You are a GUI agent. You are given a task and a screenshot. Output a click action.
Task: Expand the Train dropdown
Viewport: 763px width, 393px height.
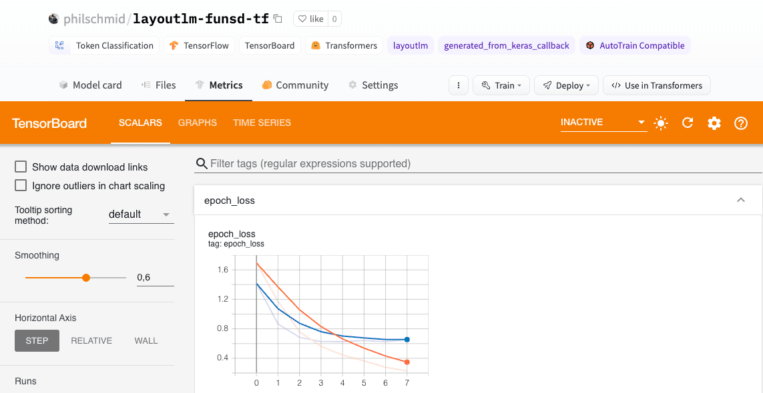(501, 85)
